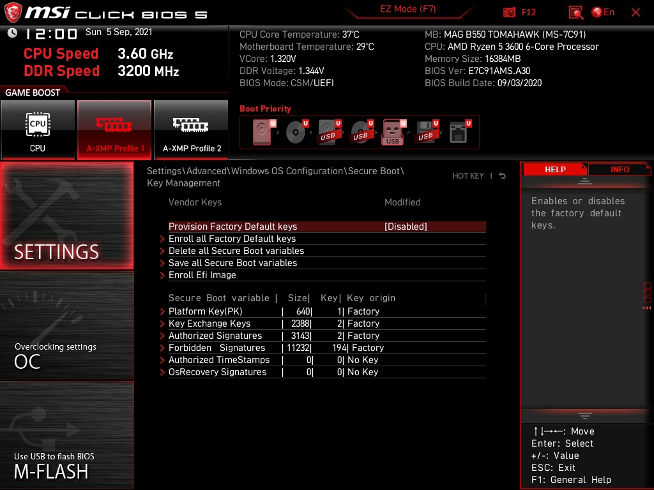Toggle A-XMP Profile 1
Screen dimensions: 654x490
[x=114, y=130]
